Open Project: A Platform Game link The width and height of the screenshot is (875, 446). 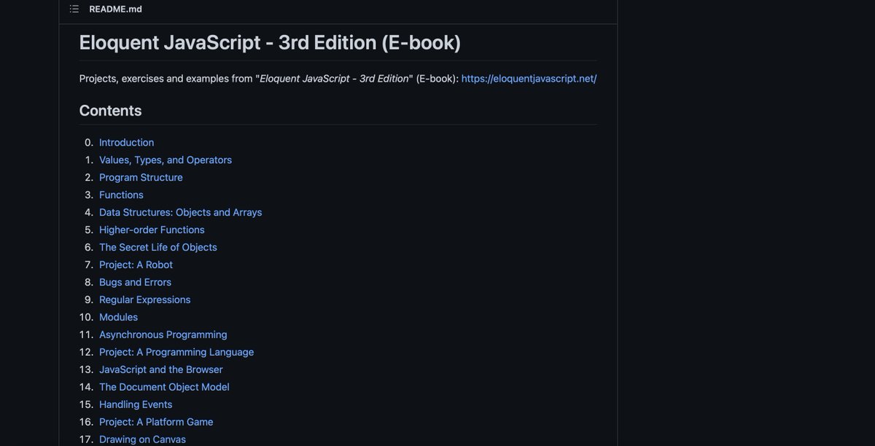tap(156, 422)
